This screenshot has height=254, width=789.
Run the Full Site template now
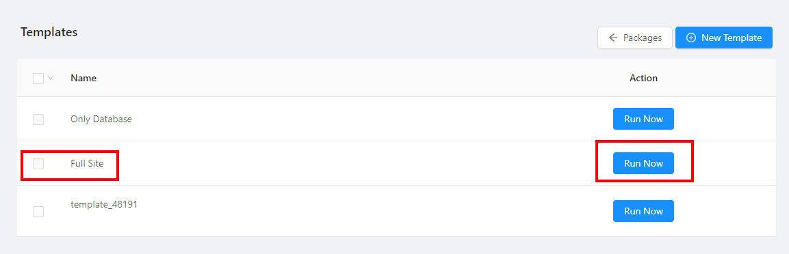(x=643, y=163)
